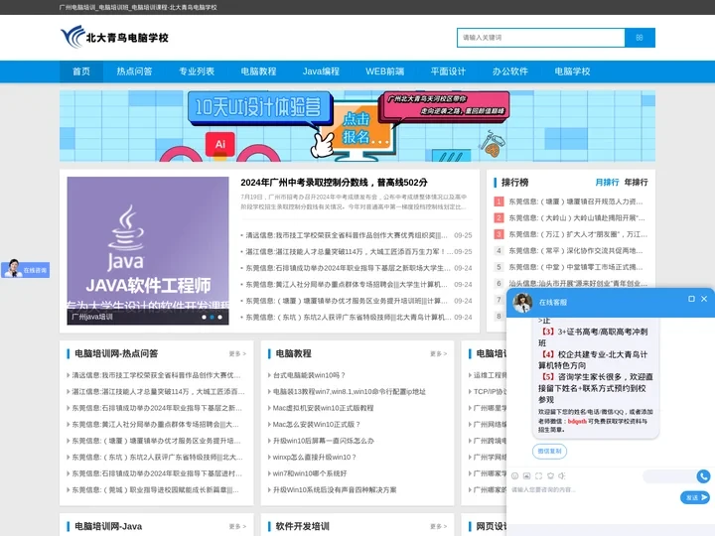Click the 发送 send button

tap(695, 497)
